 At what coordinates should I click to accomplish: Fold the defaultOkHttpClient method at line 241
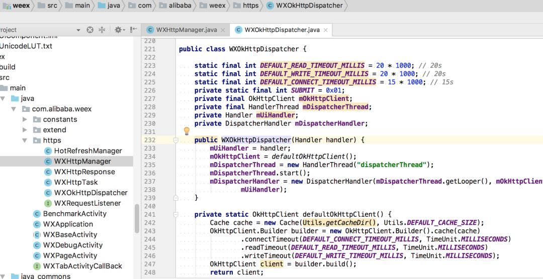pos(175,214)
